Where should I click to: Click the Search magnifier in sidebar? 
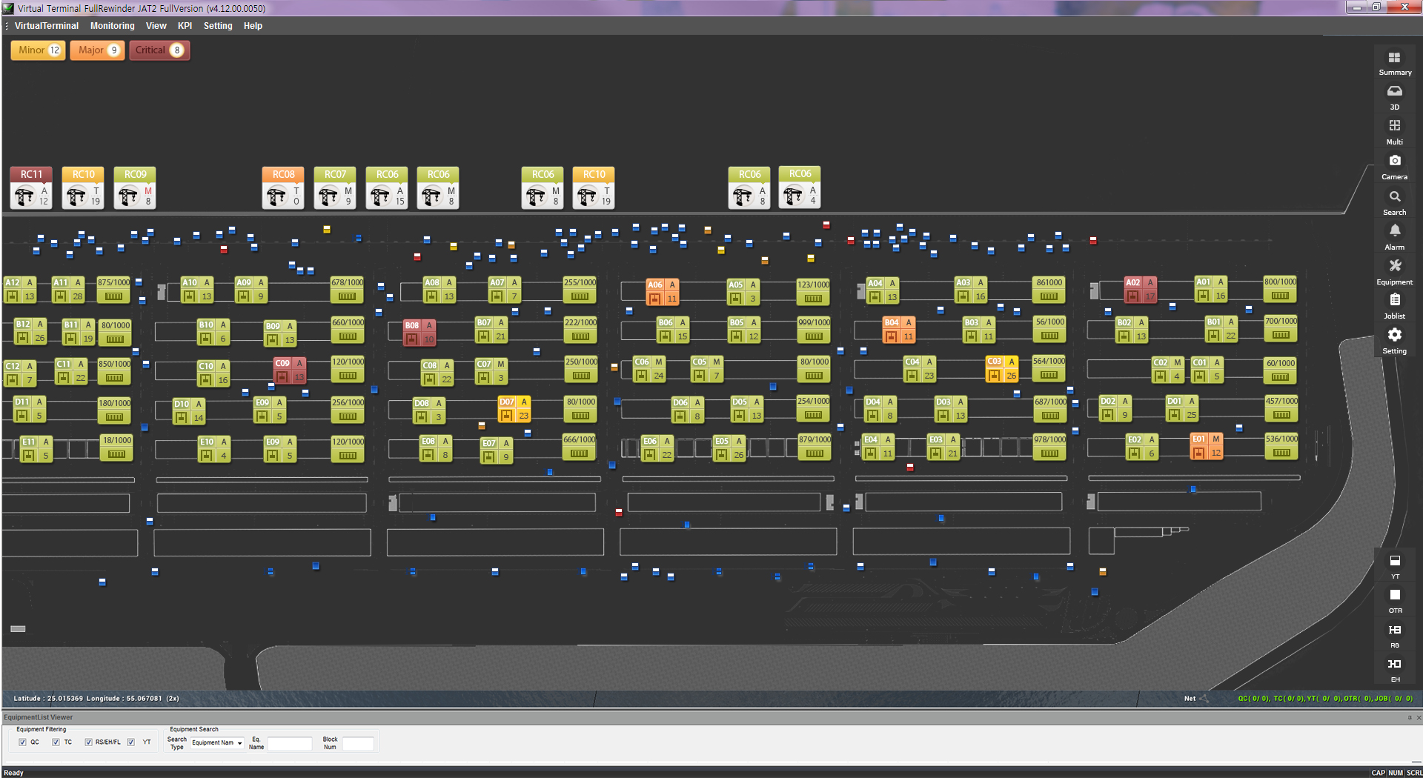click(1394, 202)
